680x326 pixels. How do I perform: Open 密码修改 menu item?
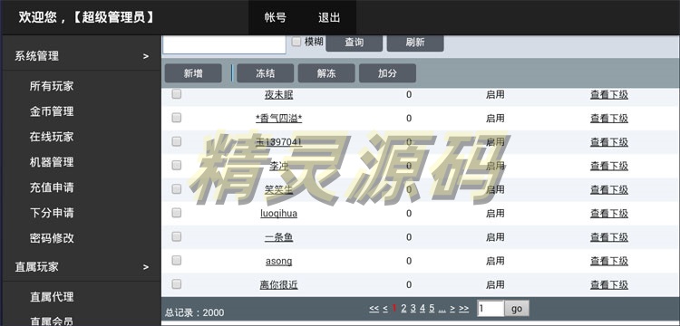pyautogui.click(x=52, y=237)
